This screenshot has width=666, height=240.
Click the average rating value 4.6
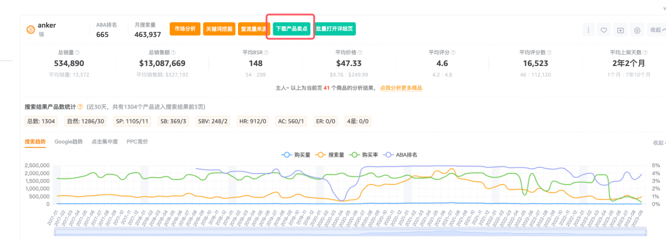[442, 64]
